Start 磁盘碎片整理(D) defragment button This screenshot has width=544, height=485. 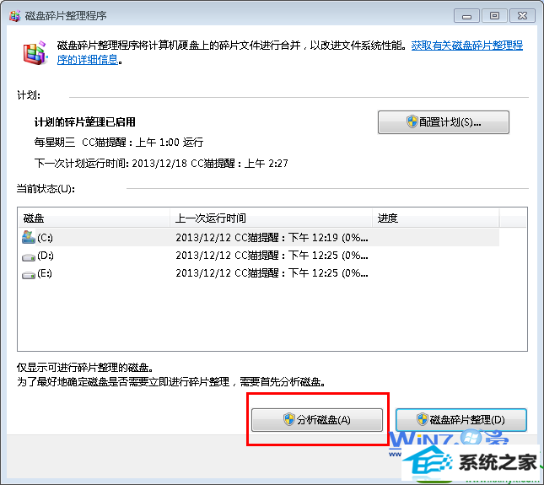(461, 420)
